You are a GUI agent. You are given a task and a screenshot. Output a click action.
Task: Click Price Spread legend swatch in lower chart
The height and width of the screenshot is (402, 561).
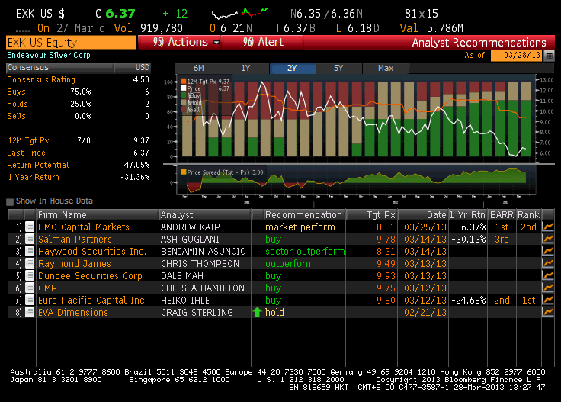coord(184,172)
